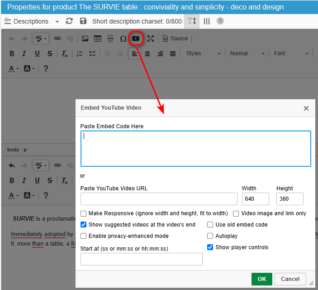318x290 pixels.
Task: Grab the dialog resize handle at bottom corner
Action: [311, 282]
